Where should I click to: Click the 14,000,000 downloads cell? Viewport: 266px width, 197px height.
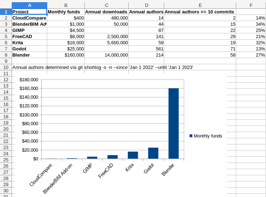click(x=106, y=55)
